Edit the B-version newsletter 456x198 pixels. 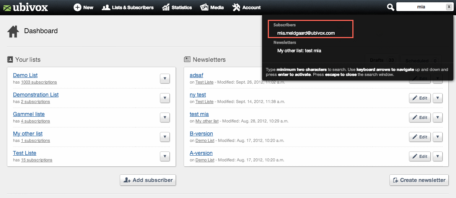420,137
